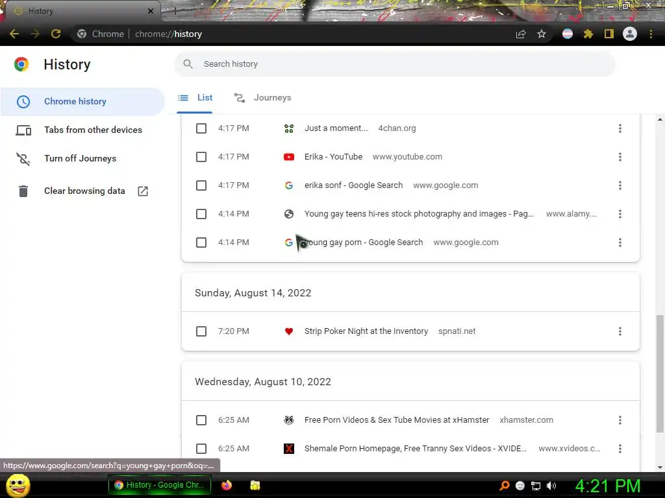Image resolution: width=665 pixels, height=498 pixels.
Task: Check the 4:14 PM www.google.com entry checkbox
Action: click(201, 243)
